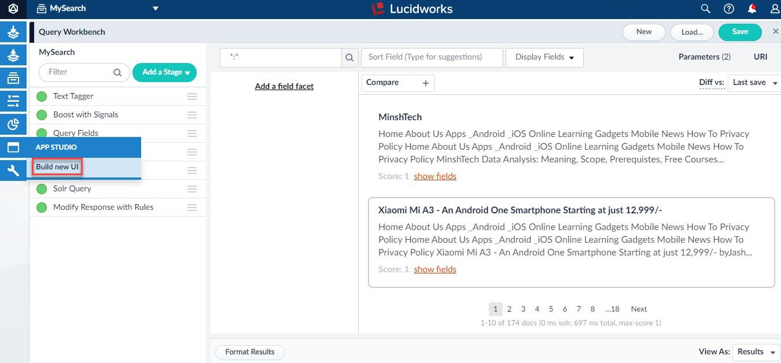
Task: Open the Collections sidebar icon
Action: coord(13,78)
